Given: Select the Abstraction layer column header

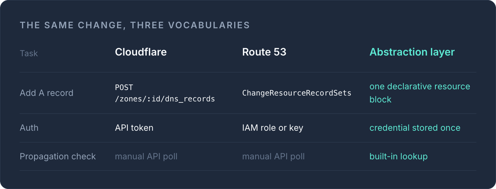Looking at the screenshot, I should tap(412, 52).
